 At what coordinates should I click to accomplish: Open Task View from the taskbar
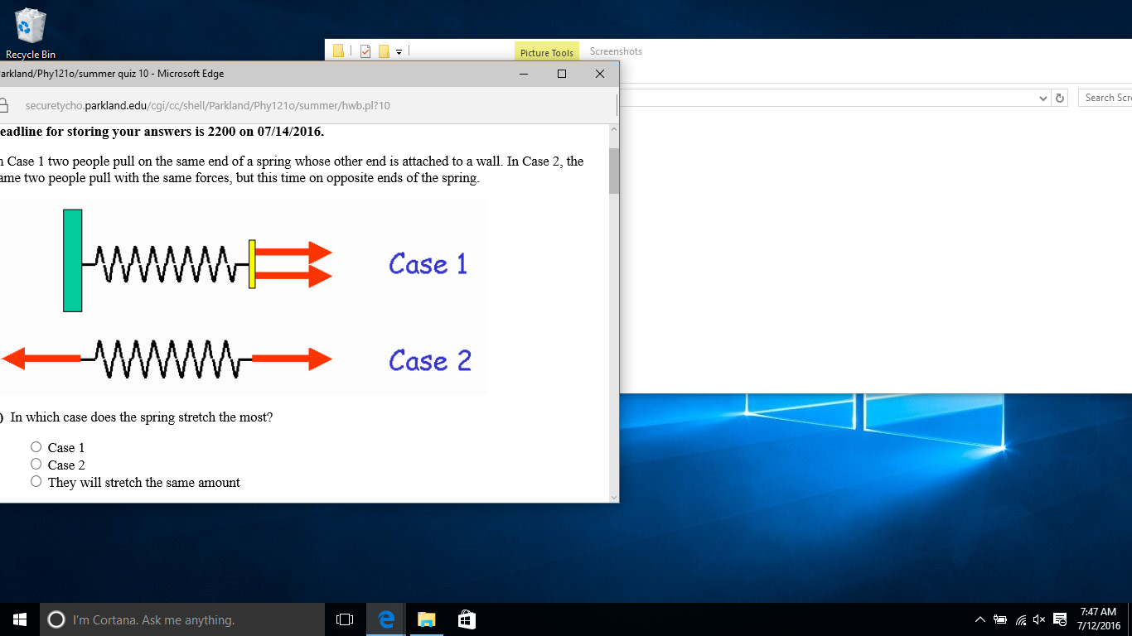[x=345, y=619]
